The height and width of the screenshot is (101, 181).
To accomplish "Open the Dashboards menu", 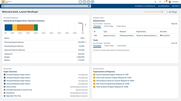I will (164, 6).
